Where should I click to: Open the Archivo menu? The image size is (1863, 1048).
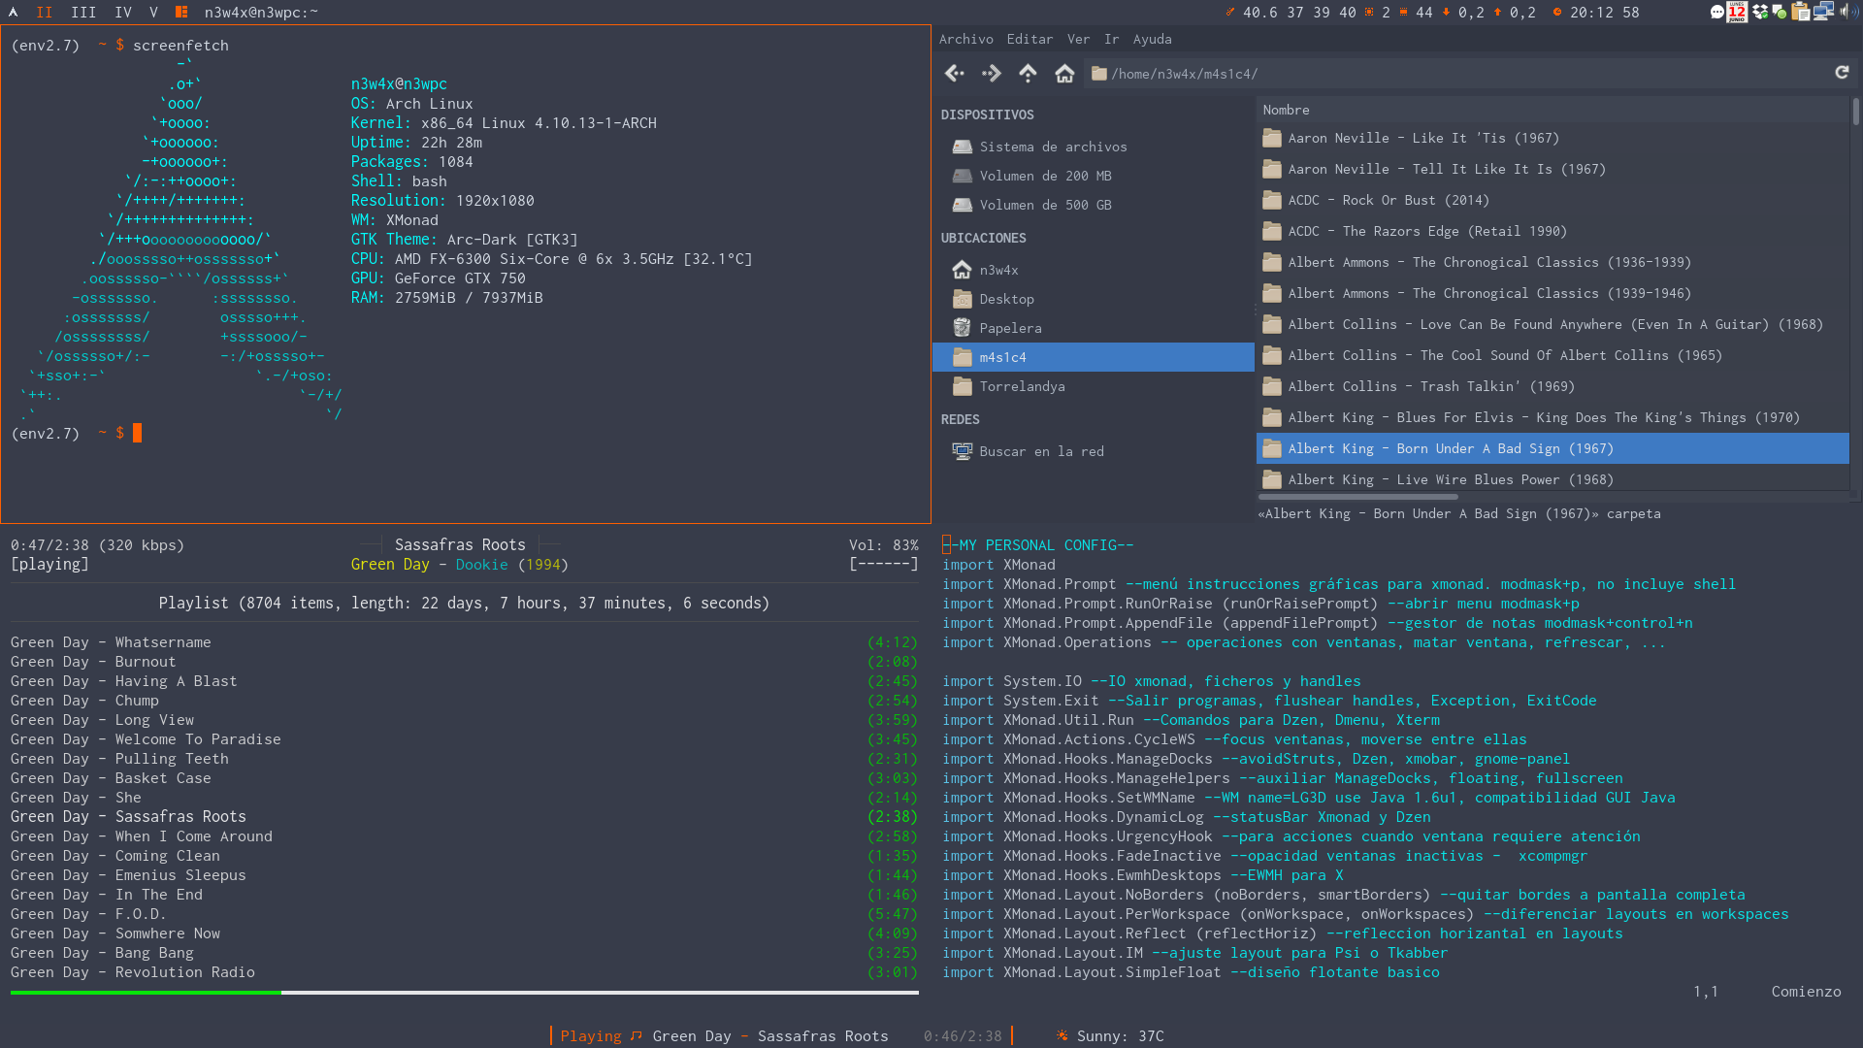click(x=965, y=39)
